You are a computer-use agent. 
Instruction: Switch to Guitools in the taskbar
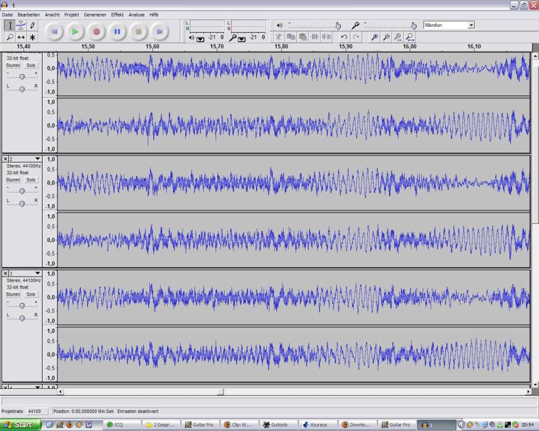[279, 425]
